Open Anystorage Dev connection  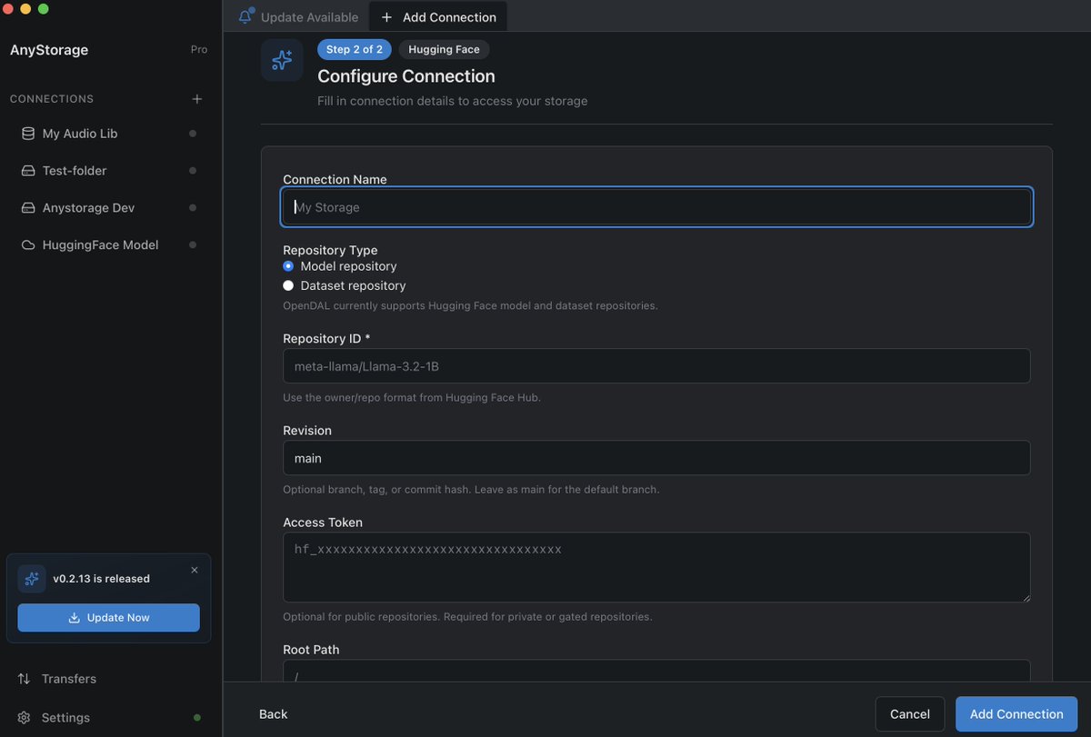(109, 208)
